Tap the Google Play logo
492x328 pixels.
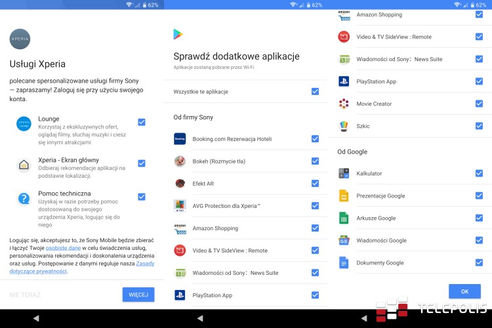coord(178,34)
